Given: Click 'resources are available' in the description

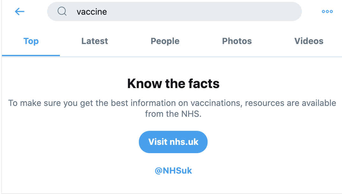Looking at the screenshot, I should coord(290,103).
